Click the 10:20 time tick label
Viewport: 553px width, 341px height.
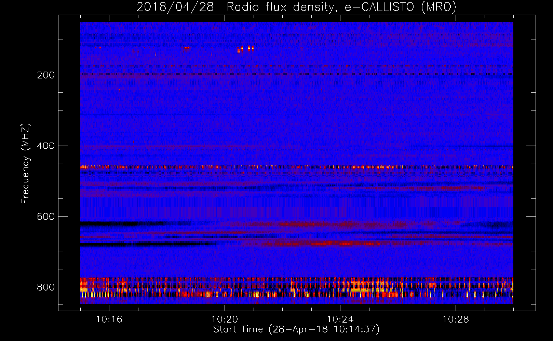click(225, 319)
